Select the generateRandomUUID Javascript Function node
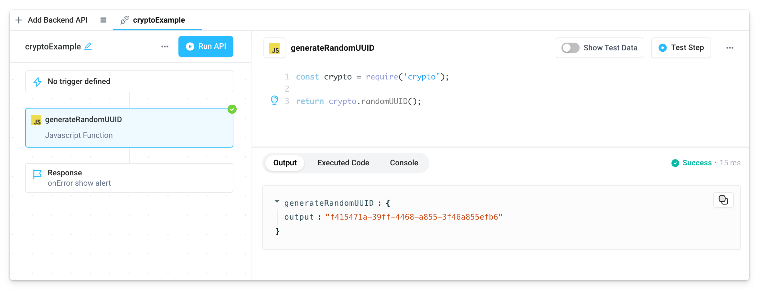 tap(129, 128)
